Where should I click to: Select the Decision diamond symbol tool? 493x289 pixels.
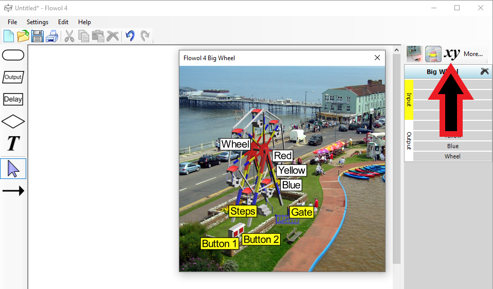(13, 121)
